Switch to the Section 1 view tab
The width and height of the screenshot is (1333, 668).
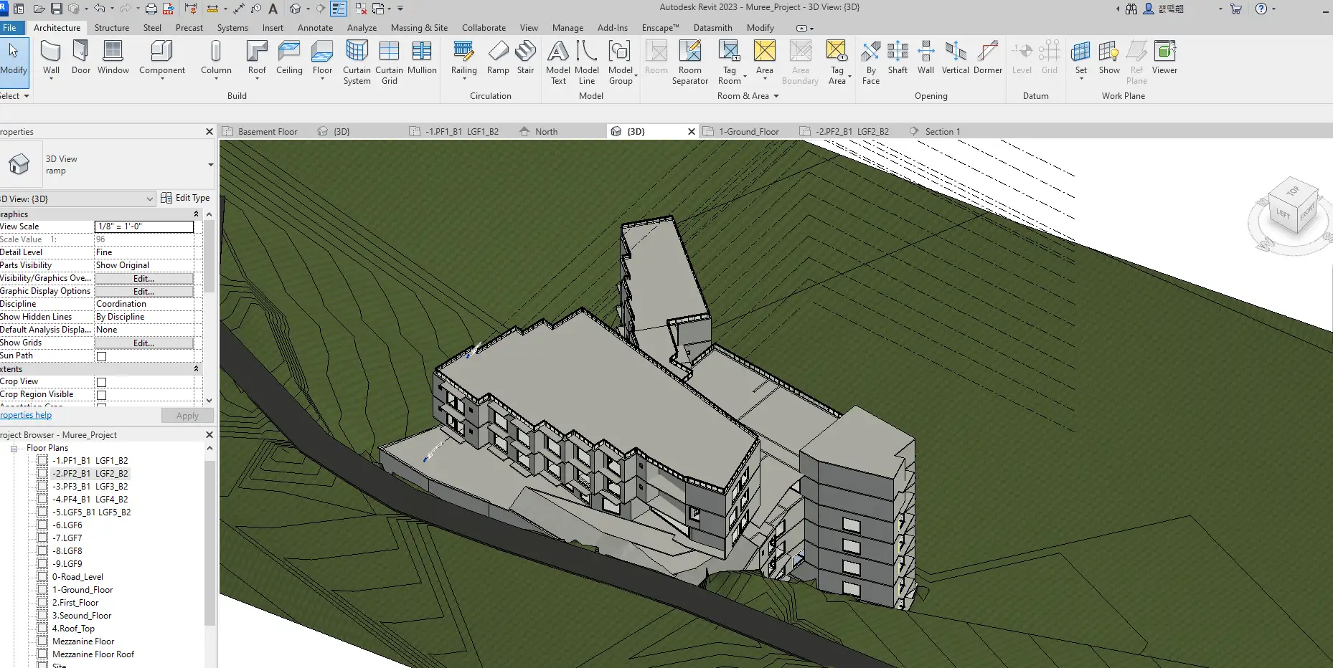coord(941,132)
